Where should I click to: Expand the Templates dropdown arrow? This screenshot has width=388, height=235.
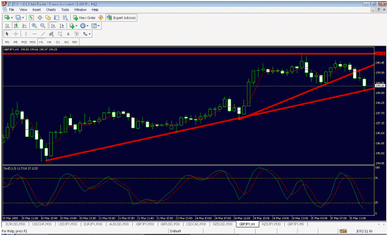(x=99, y=25)
